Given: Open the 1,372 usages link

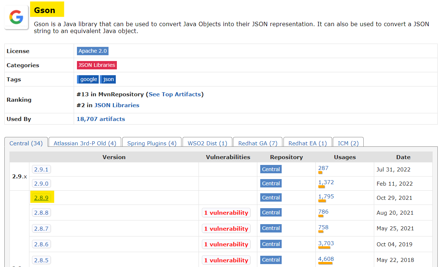Looking at the screenshot, I should (x=326, y=182).
